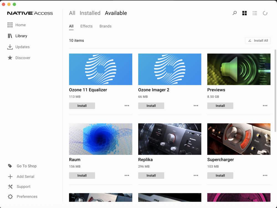277x208 pixels.
Task: Click the 296 MB size label
Action: (x=144, y=166)
